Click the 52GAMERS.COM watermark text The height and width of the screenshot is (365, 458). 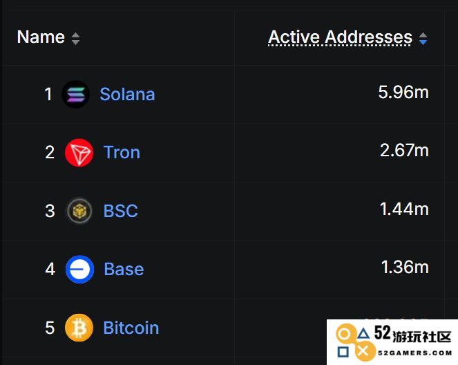[415, 353]
